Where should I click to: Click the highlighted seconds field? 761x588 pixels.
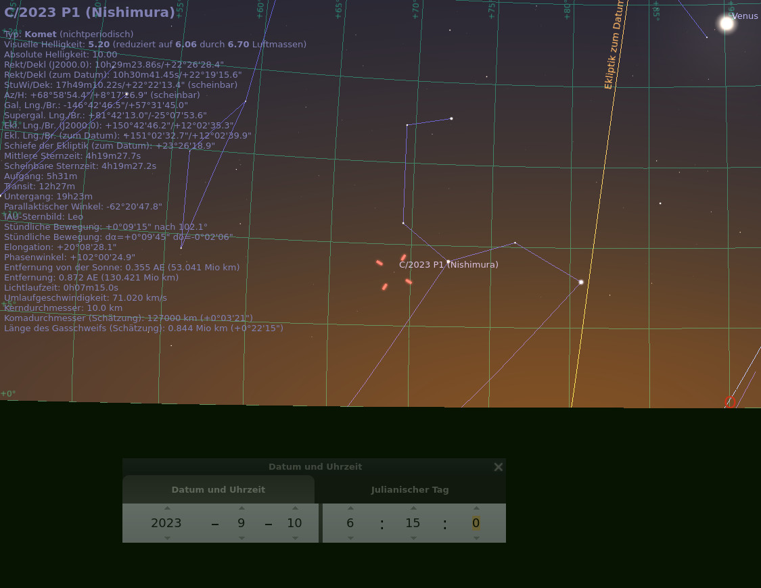pos(476,523)
